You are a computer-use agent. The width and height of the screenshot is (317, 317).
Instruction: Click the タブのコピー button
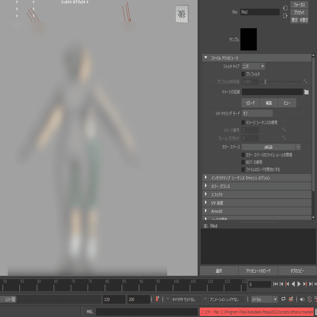pyautogui.click(x=297, y=271)
